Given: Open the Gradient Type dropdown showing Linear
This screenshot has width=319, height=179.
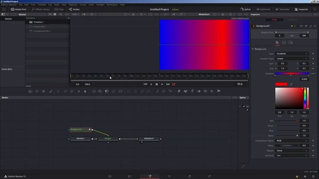Looking at the screenshot, I should point(292,59).
